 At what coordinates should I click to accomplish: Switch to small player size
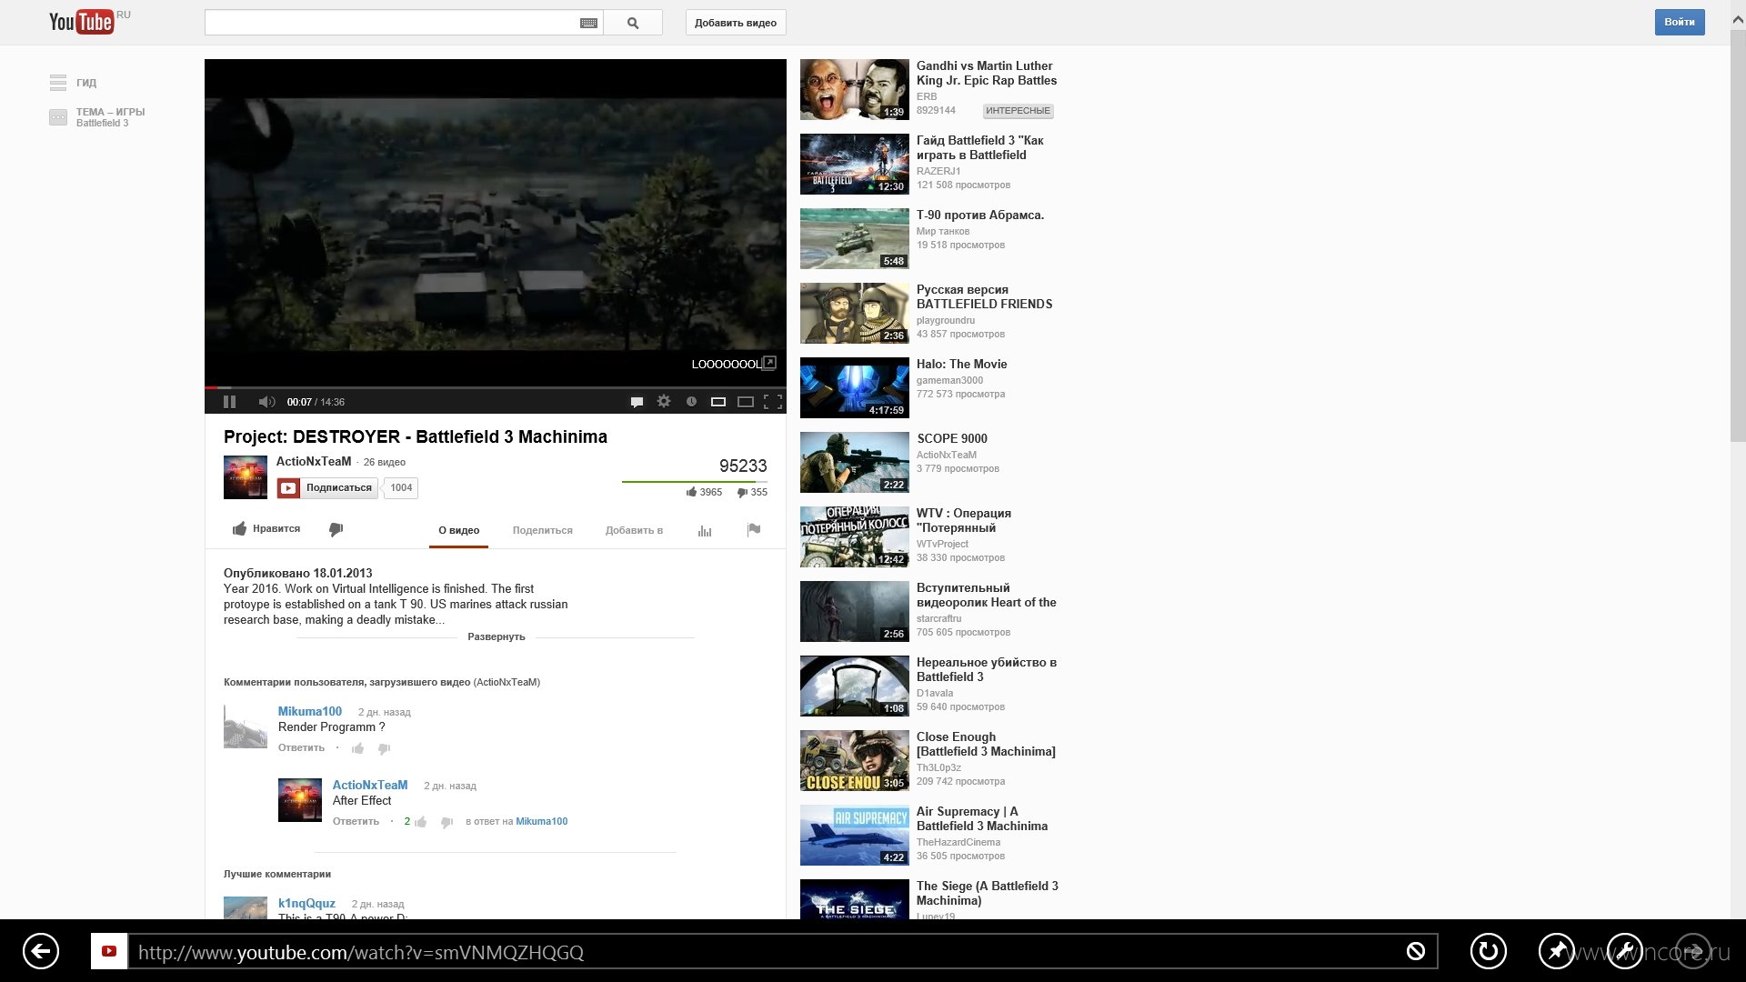718,402
